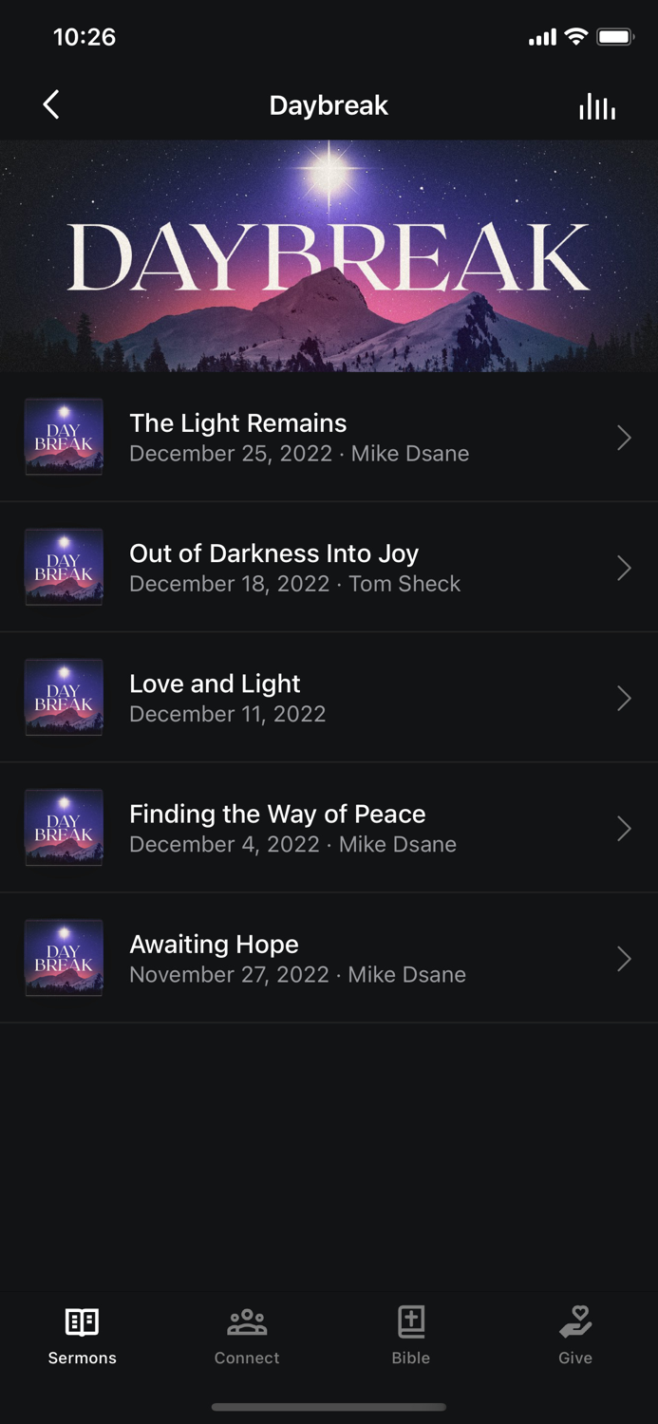Open the chevron next to Finding the Way of Peace

tap(624, 828)
